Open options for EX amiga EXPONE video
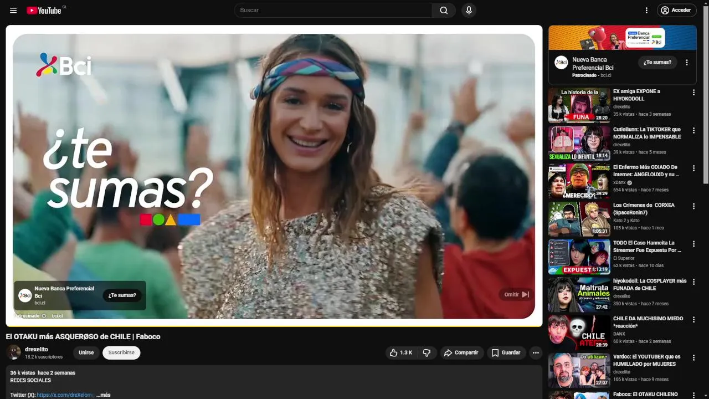Viewport: 709px width, 399px height. click(x=693, y=92)
